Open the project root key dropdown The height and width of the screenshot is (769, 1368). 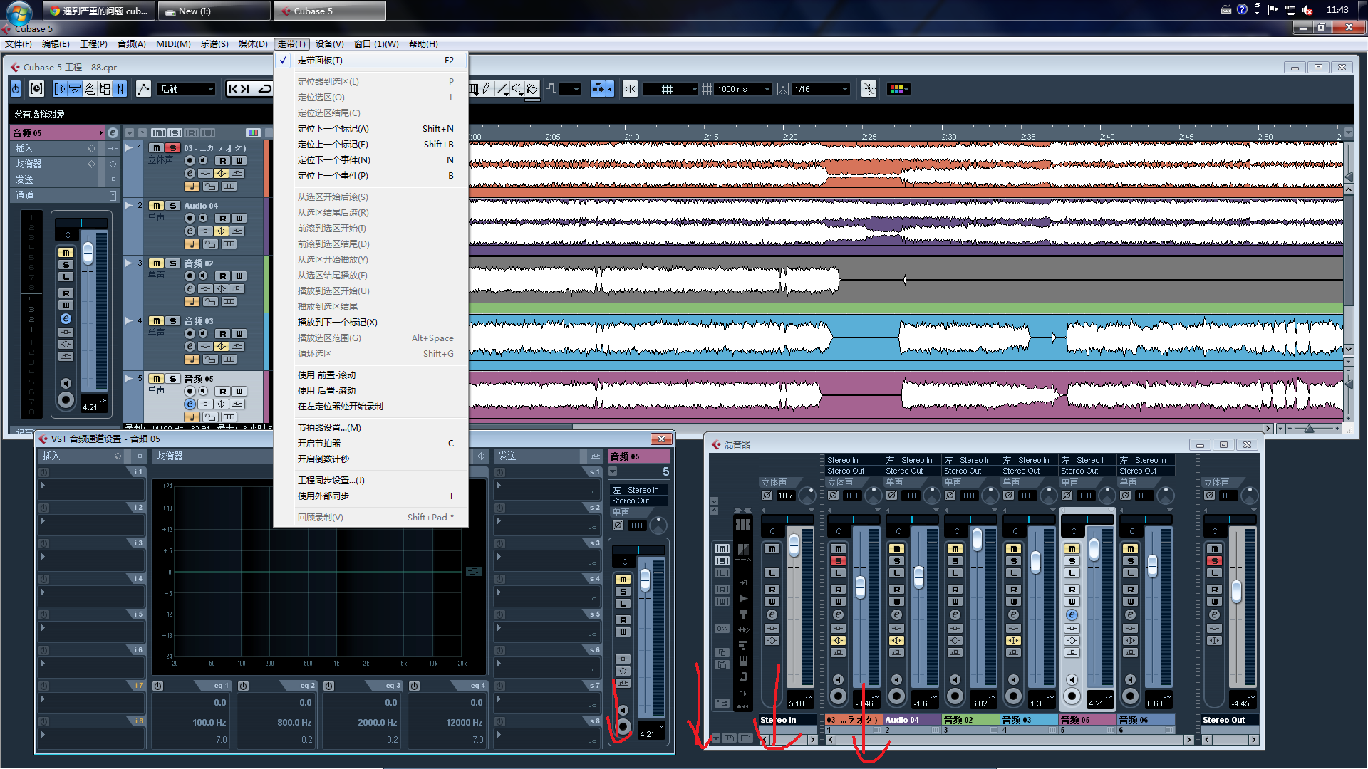571,89
